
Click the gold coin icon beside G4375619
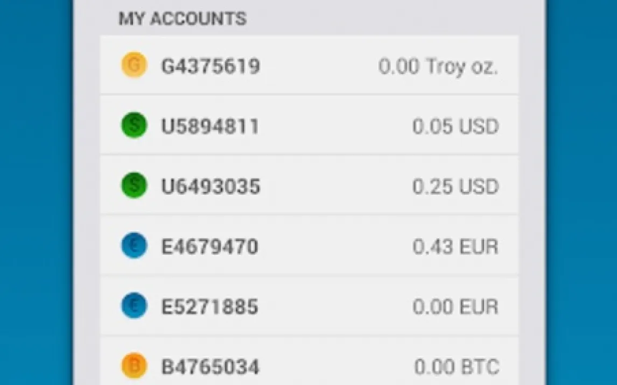coord(134,66)
